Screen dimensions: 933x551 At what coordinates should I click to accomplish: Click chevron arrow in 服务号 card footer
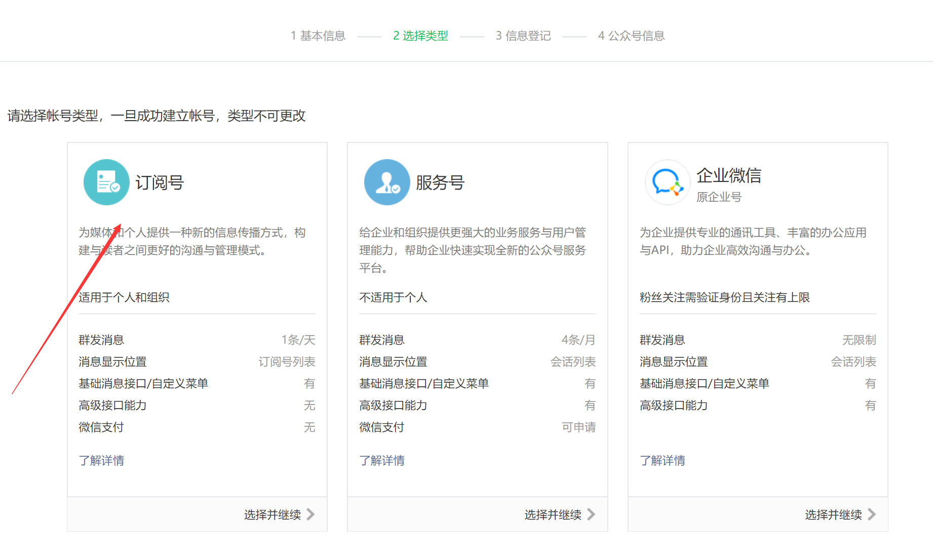tap(591, 515)
